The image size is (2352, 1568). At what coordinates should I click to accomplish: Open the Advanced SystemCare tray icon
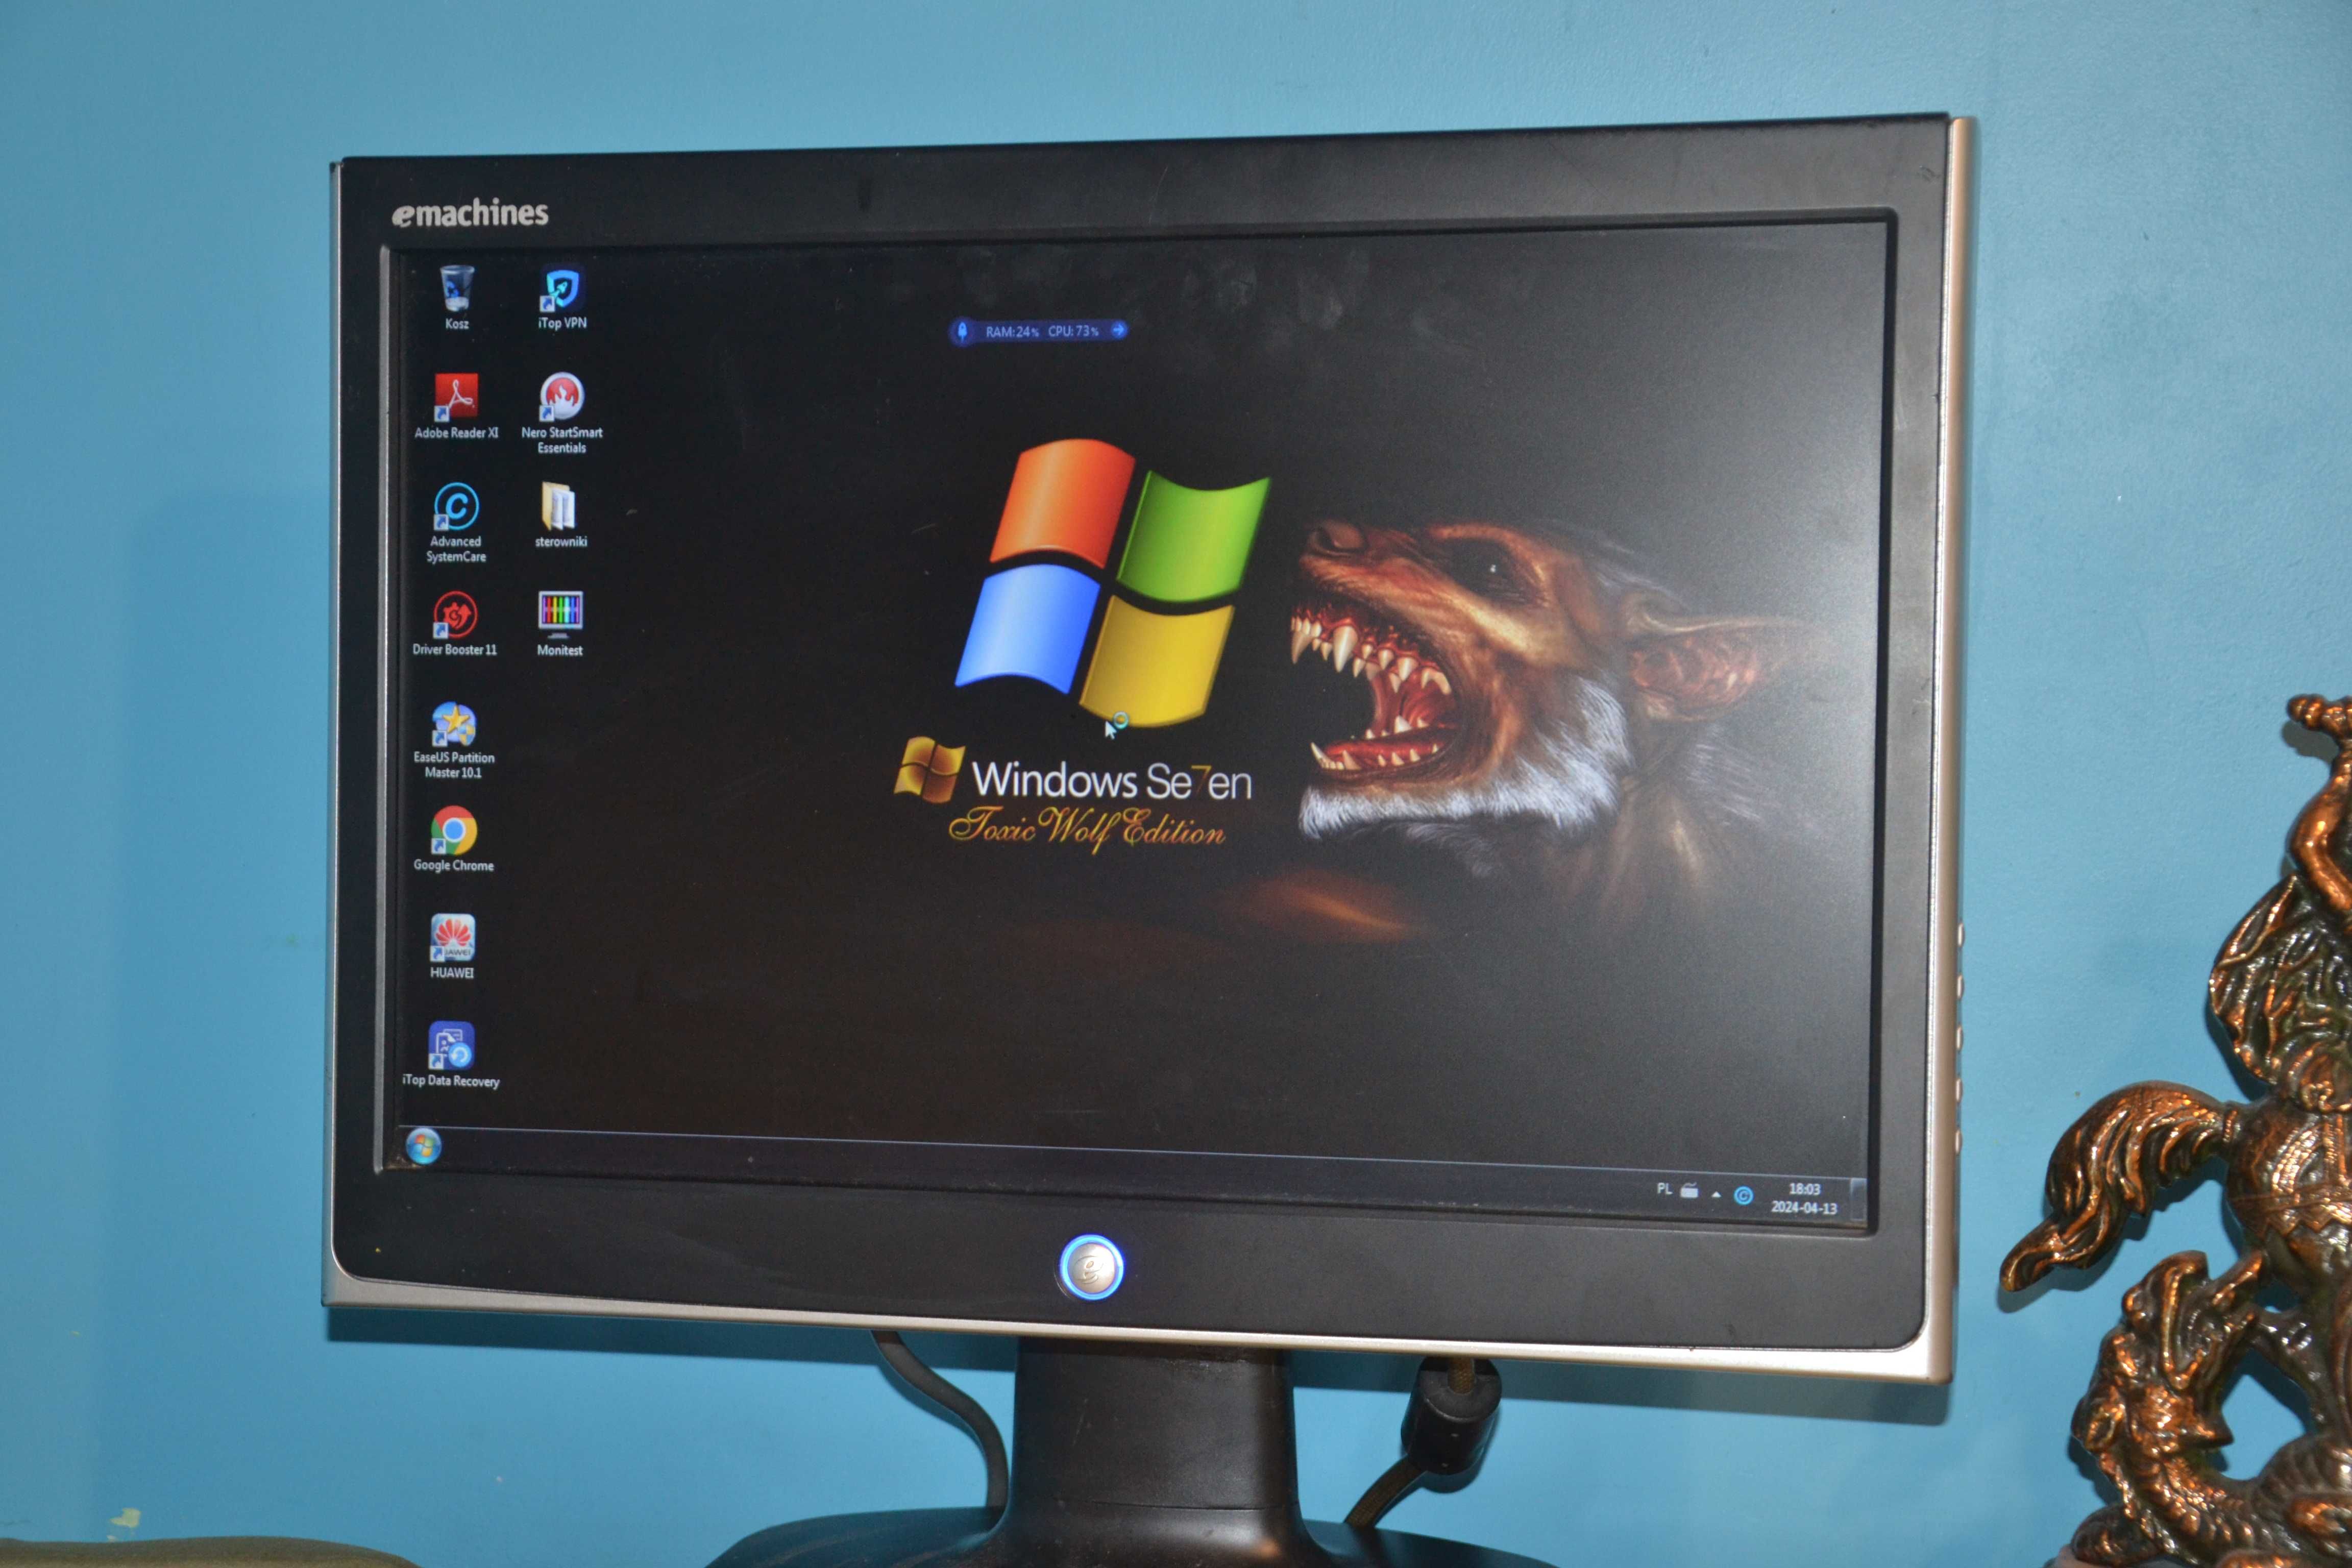pos(1743,1196)
